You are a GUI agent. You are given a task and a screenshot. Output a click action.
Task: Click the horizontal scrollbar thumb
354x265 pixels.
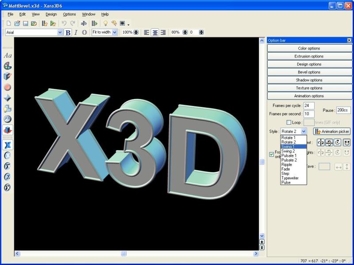coord(123,254)
